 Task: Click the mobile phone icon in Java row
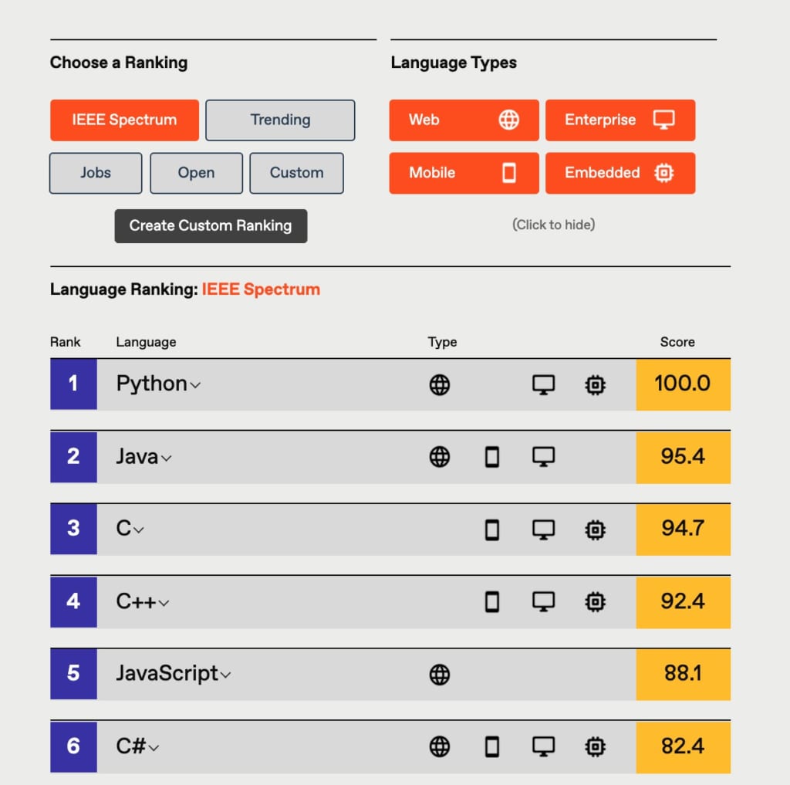pos(492,457)
